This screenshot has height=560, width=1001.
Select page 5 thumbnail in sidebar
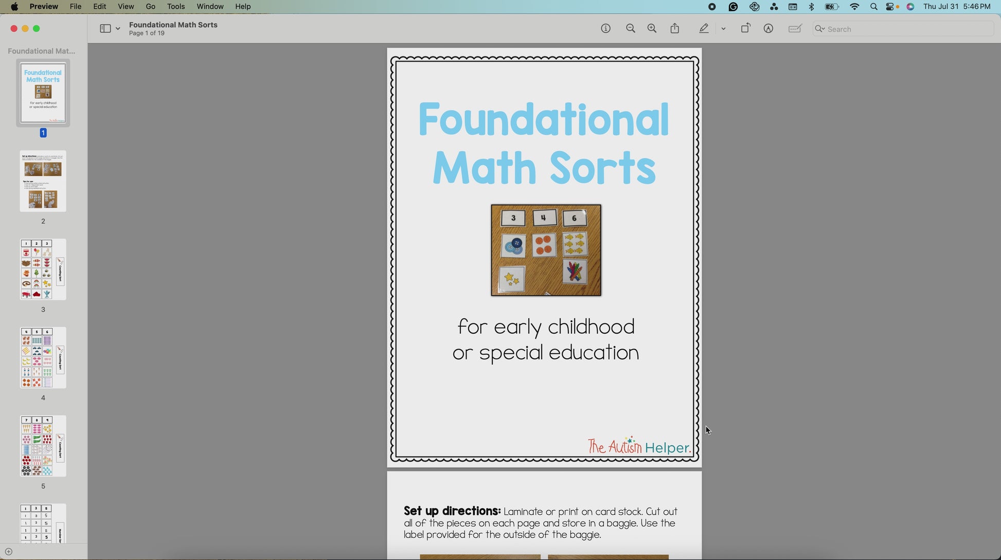coord(43,446)
